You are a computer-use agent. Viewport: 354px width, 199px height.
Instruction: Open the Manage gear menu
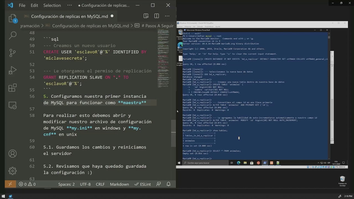[x=12, y=171]
